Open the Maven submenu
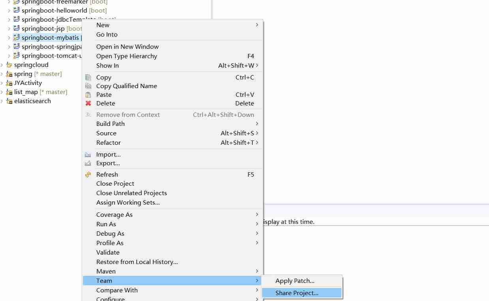Screen dimensions: 489x301 tap(173, 271)
